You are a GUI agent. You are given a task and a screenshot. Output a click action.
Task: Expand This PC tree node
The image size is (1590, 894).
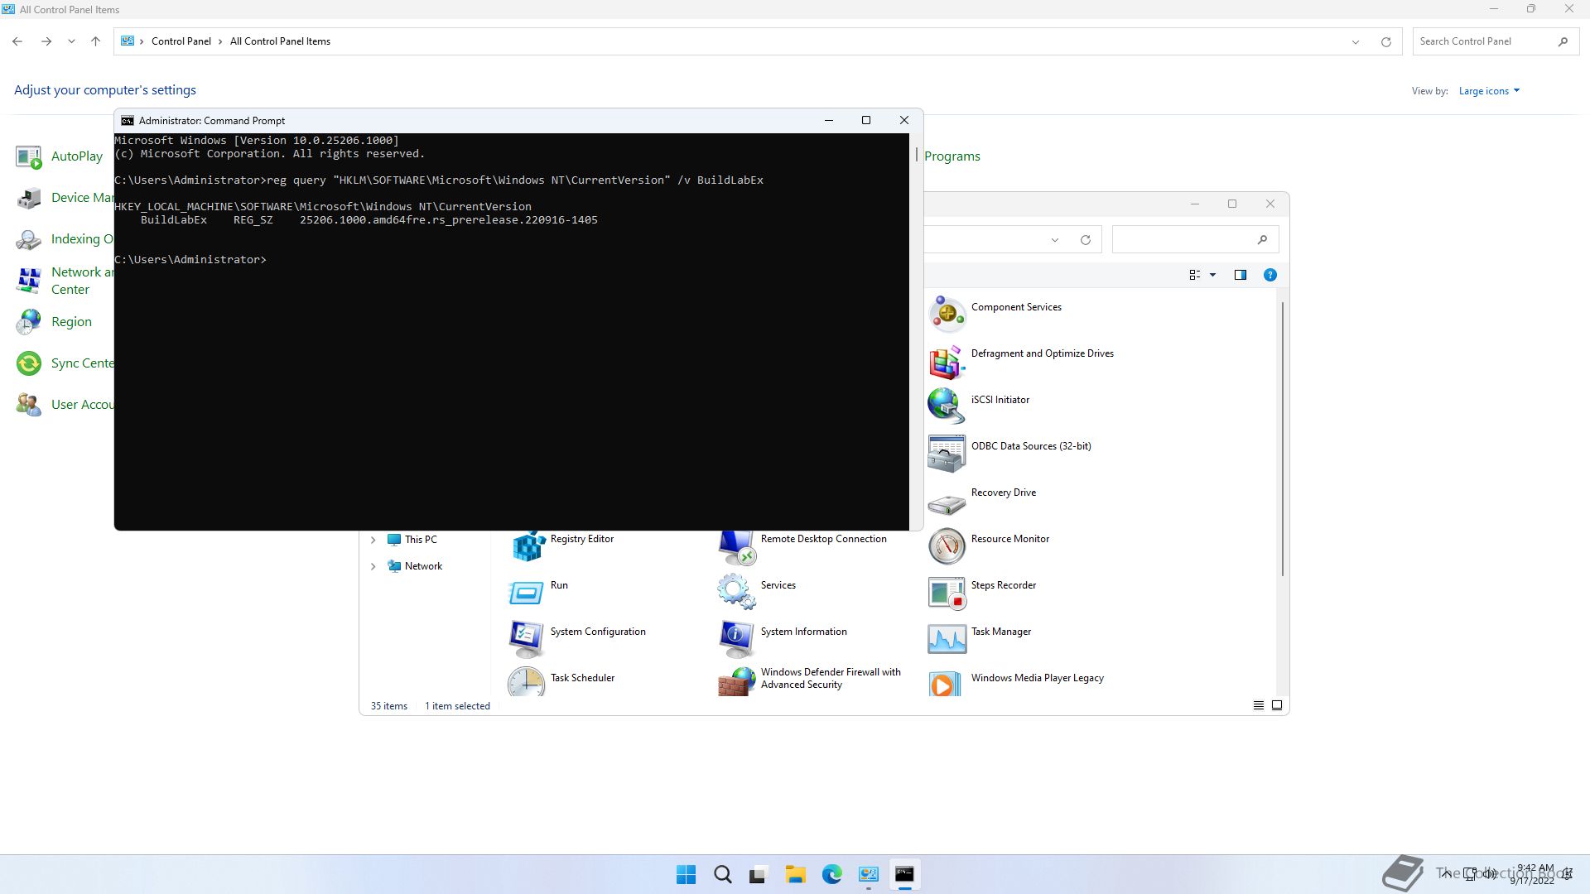tap(373, 540)
